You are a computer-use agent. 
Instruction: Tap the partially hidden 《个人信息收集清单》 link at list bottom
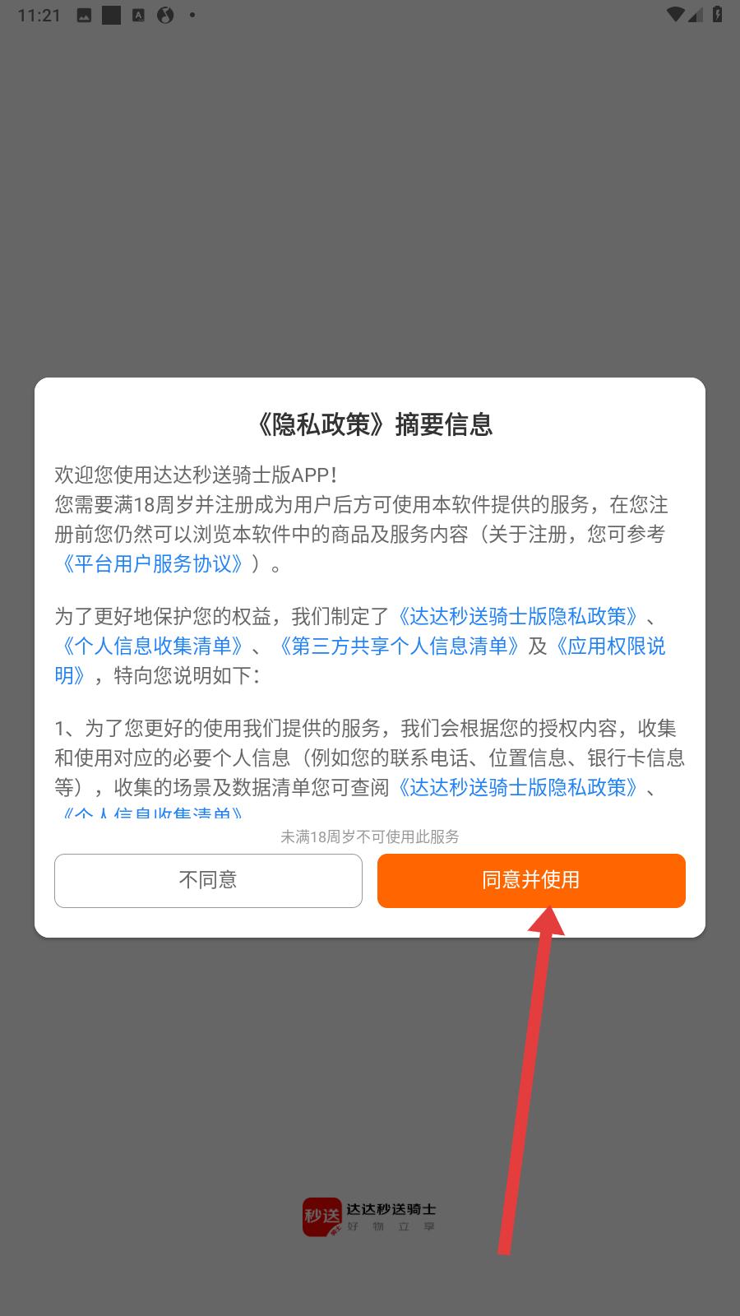click(x=153, y=813)
